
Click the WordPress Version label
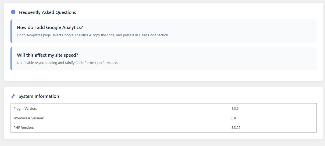click(x=29, y=118)
